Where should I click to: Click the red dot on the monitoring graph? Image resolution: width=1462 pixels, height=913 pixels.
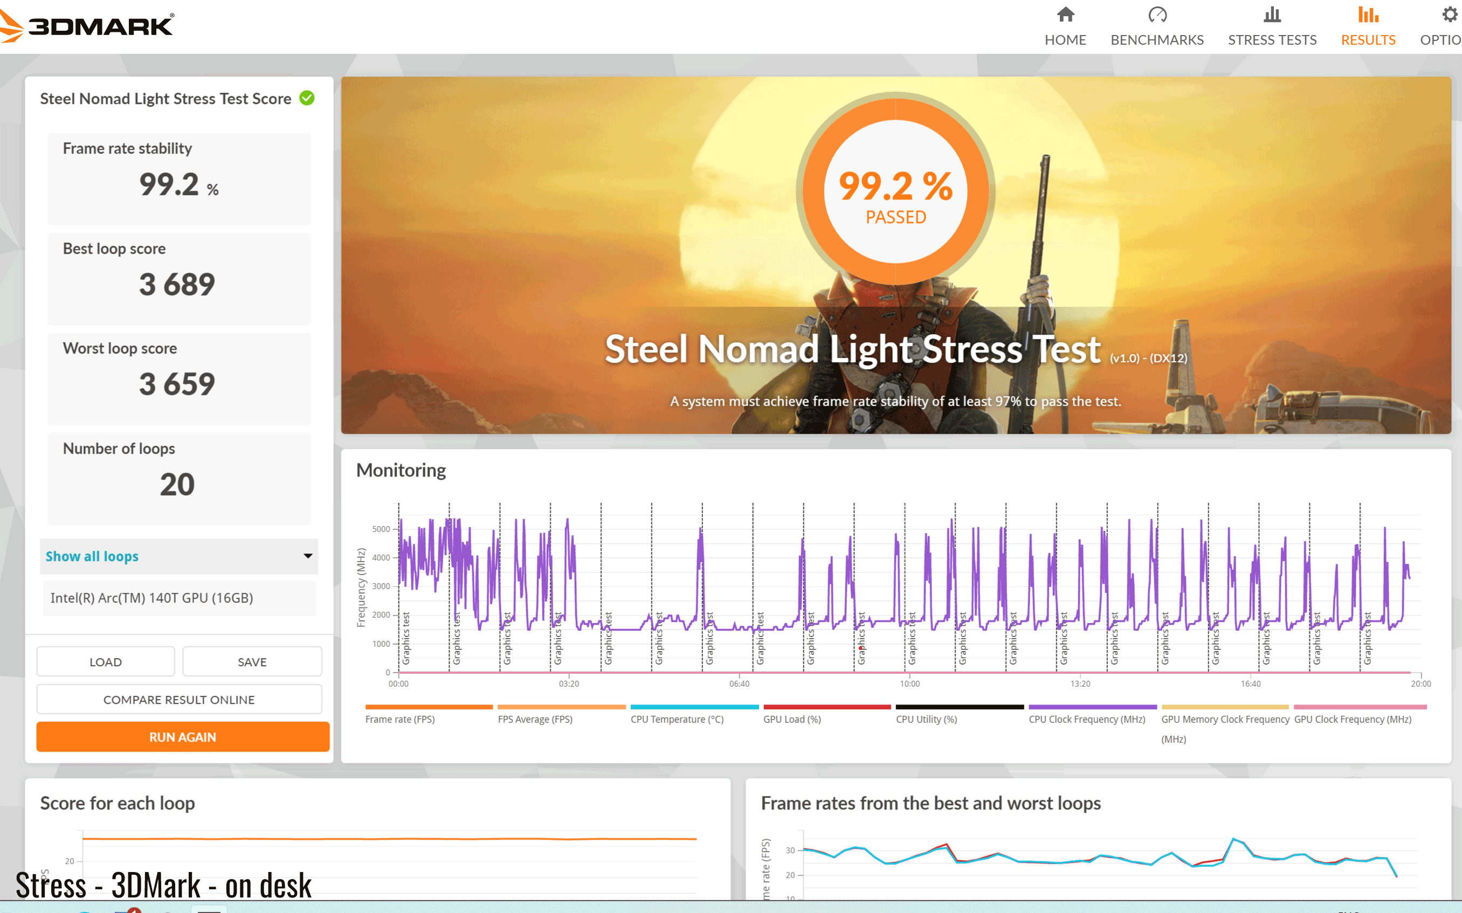860,648
